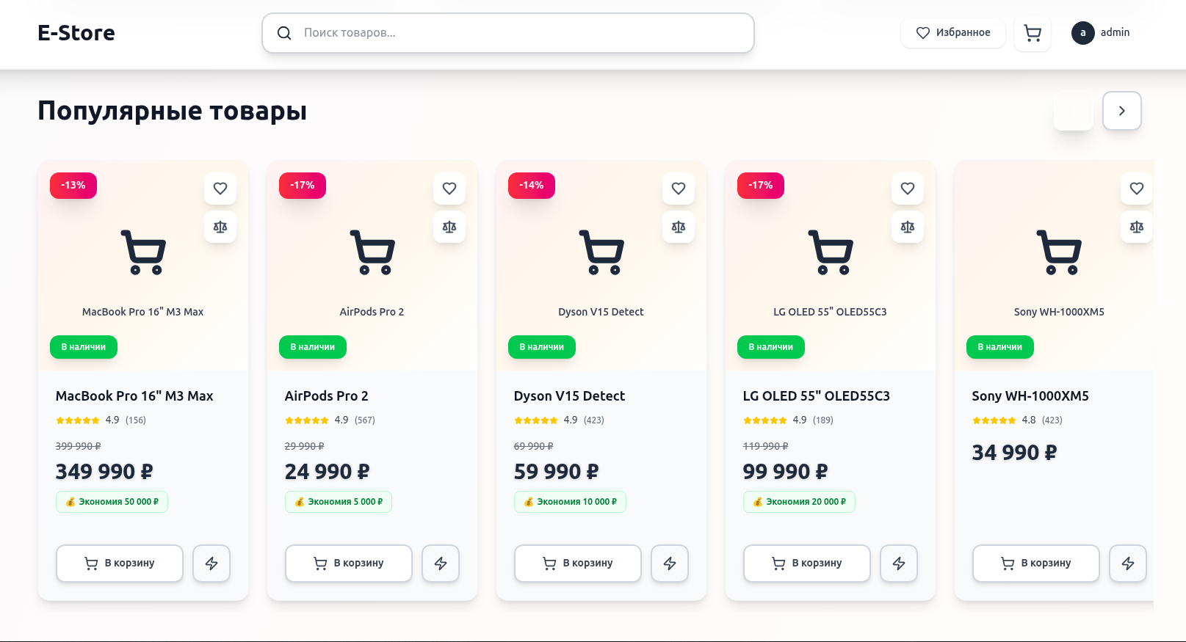Click lightning quick-buy on AirPods Pro 2

(x=441, y=563)
